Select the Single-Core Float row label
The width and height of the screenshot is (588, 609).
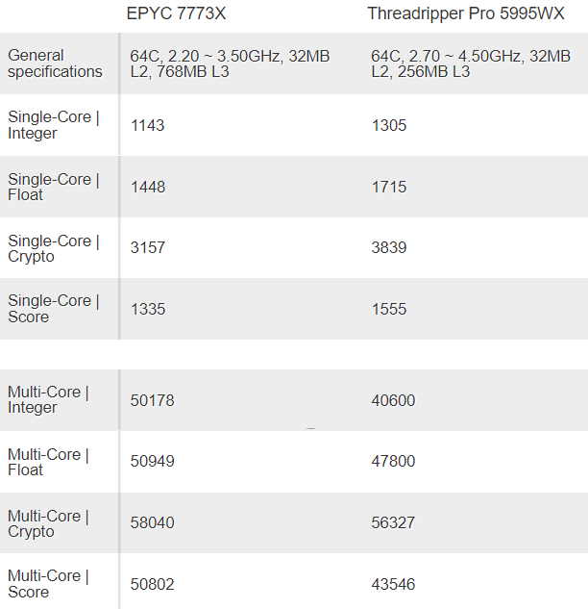coord(53,187)
